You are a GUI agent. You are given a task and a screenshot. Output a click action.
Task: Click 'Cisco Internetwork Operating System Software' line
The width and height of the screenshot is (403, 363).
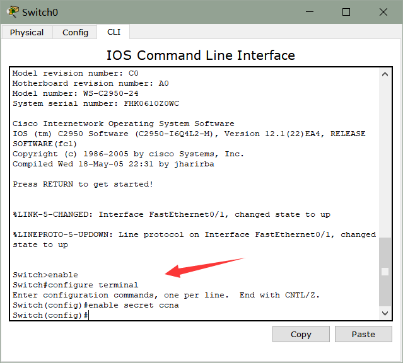(124, 124)
